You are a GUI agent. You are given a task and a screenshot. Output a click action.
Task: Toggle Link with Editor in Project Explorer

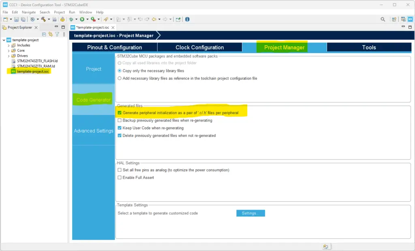click(x=50, y=34)
